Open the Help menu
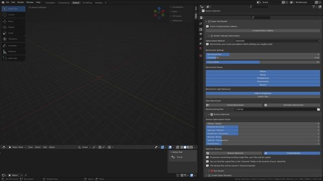 pyautogui.click(x=38, y=2)
